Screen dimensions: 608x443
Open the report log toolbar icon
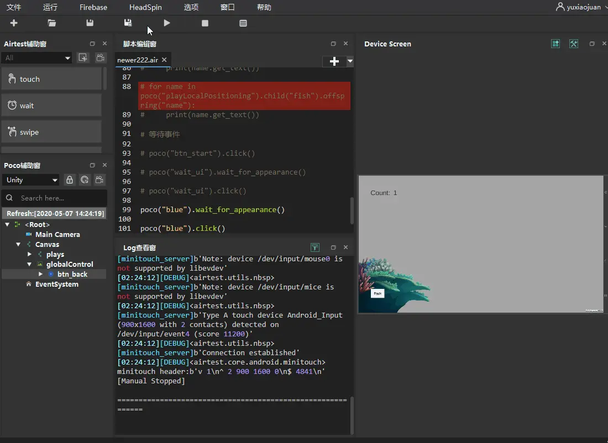(243, 23)
